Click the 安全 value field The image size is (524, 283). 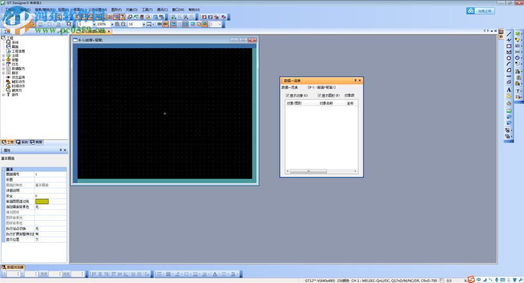click(50, 196)
